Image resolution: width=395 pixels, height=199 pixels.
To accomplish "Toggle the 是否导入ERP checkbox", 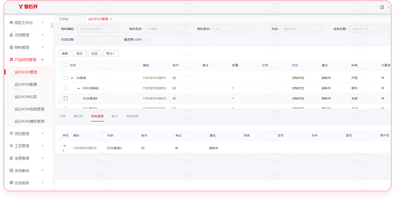I will (147, 39).
